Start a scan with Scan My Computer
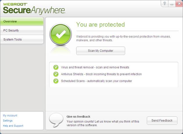 pos(101,51)
